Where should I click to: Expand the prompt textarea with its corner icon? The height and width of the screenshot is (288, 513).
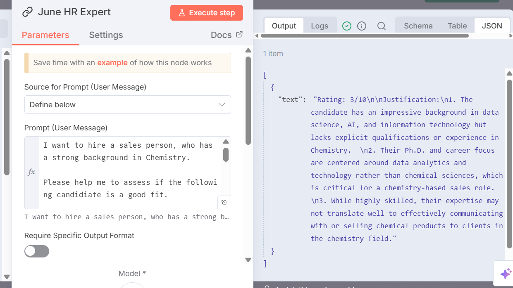(x=224, y=202)
